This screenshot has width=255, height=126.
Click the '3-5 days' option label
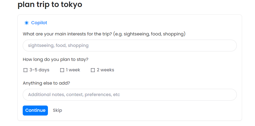pyautogui.click(x=39, y=70)
